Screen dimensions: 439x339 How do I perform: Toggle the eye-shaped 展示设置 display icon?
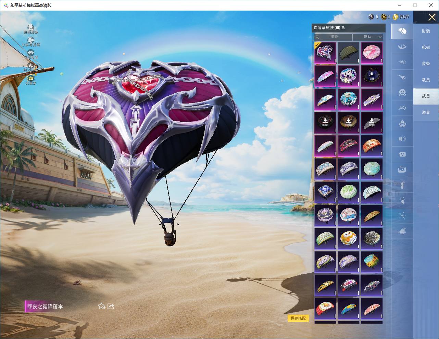[31, 53]
